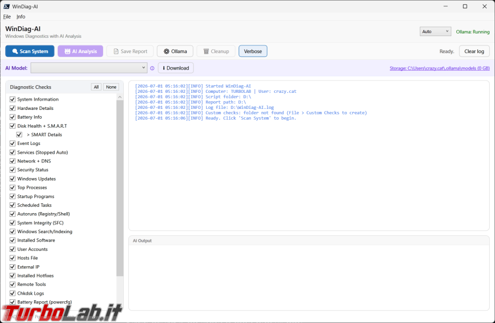This screenshot has height=323, width=495.
Task: Open the AI Model dropdown
Action: (x=89, y=68)
